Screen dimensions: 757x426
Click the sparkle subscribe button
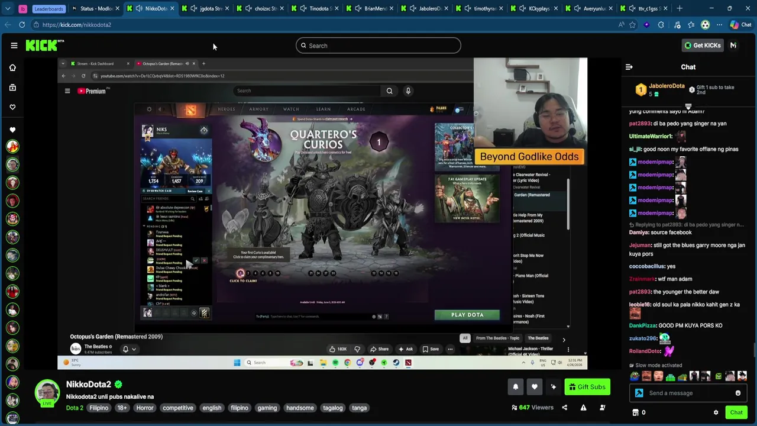pos(553,387)
